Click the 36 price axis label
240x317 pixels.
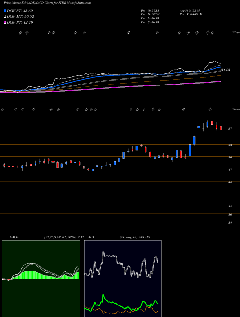tap(230, 215)
